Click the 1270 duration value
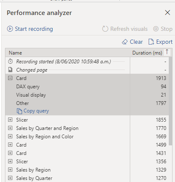Image resolution: width=175 pixels, height=182 pixels. [161, 178]
